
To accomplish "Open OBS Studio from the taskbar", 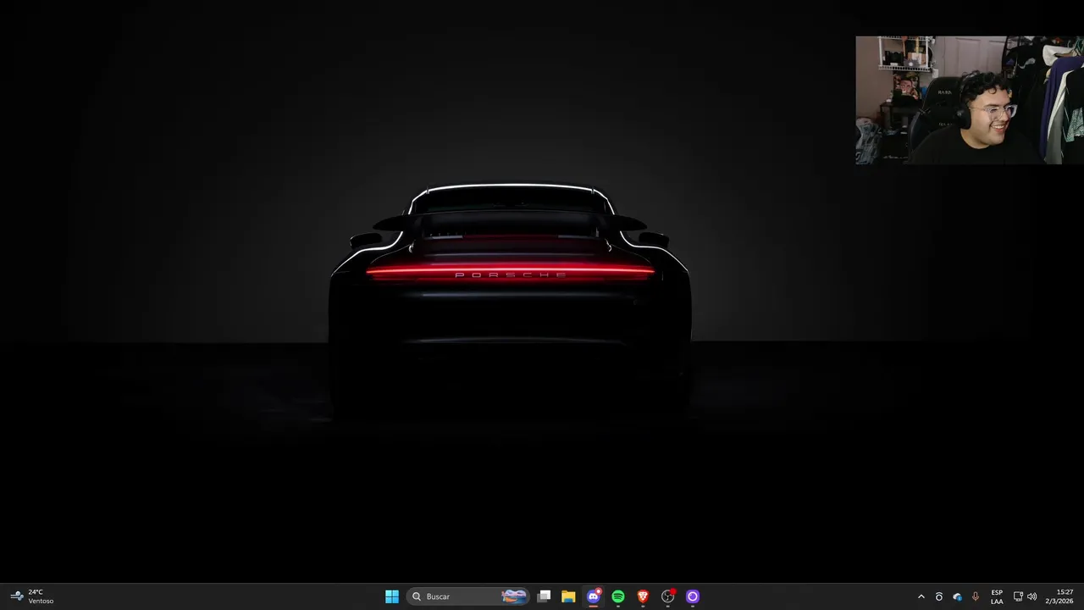I will 668,596.
